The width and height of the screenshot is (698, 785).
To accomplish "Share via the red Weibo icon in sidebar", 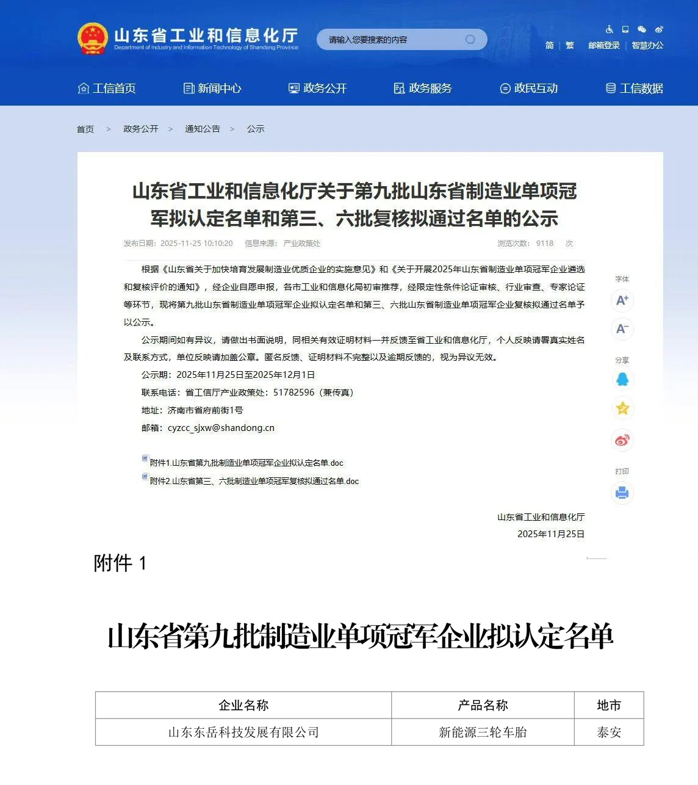I will pos(622,440).
